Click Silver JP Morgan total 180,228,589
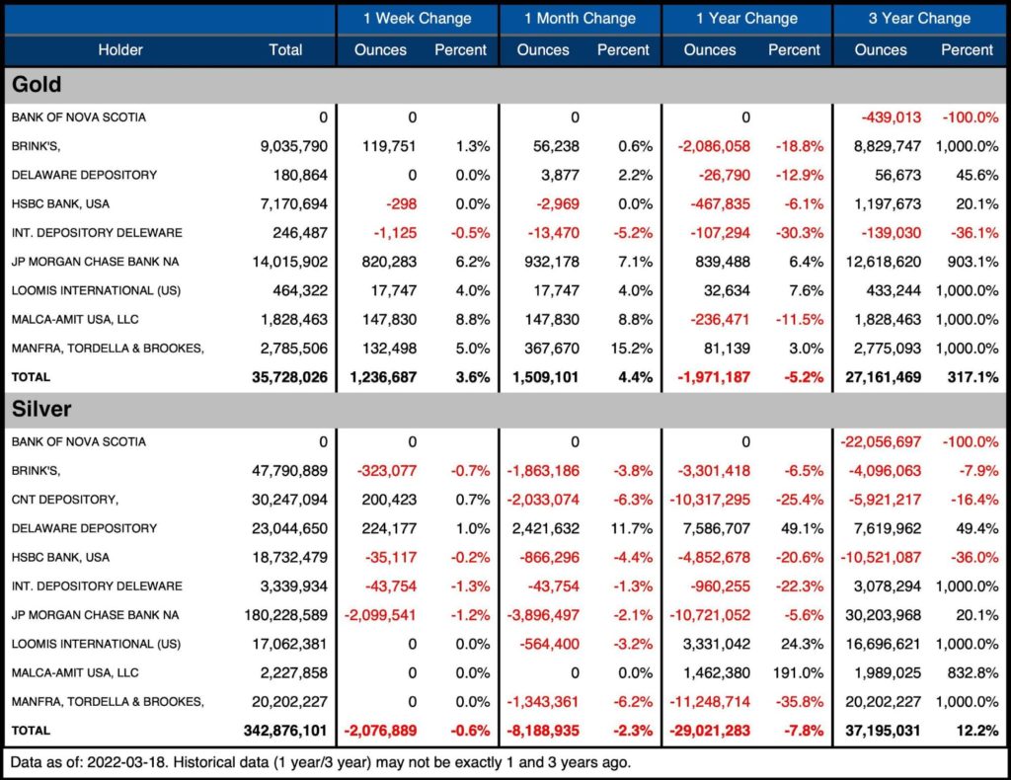This screenshot has height=780, width=1011. pyautogui.click(x=284, y=615)
